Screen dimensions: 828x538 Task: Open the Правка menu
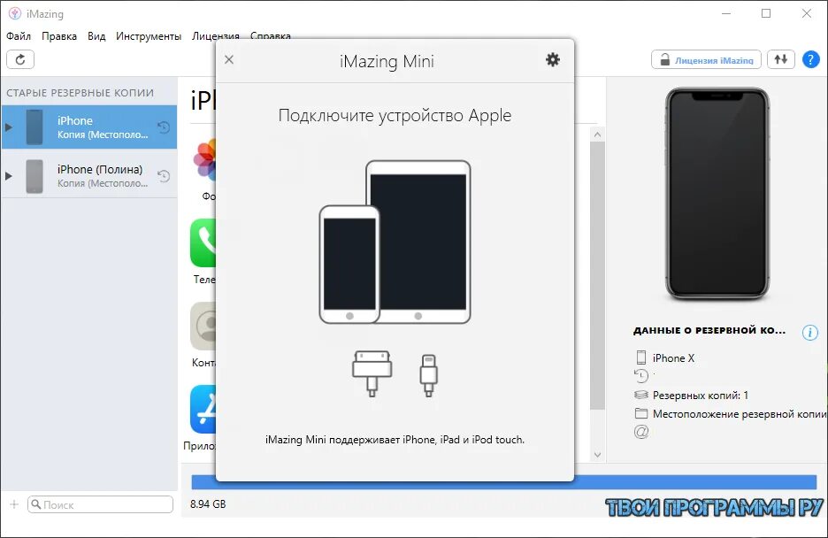tap(59, 36)
